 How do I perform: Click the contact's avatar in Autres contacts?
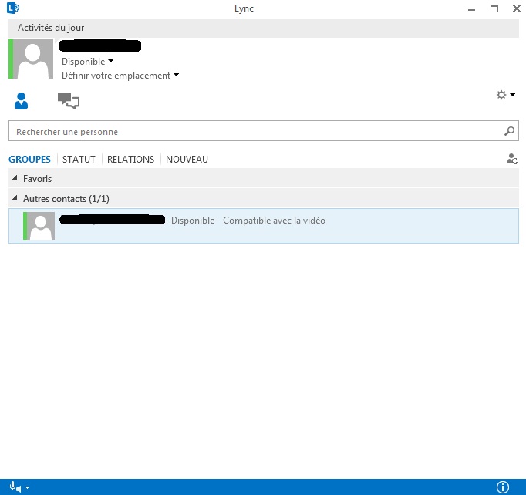point(40,226)
